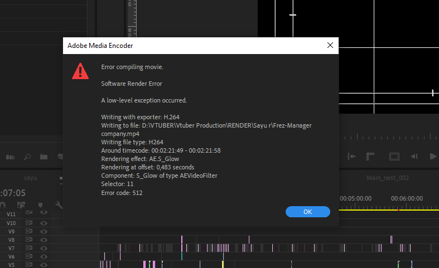The image size is (439, 268).
Task: Close the sayu sequence tab
Action: point(61,178)
